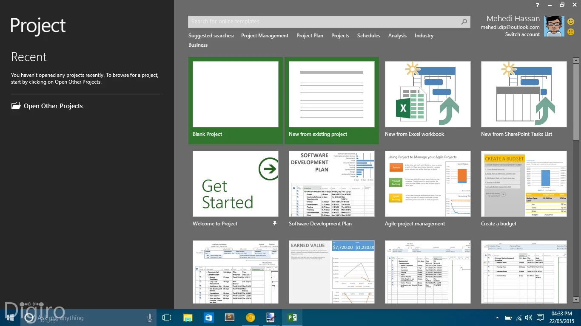The image size is (581, 326).
Task: Open the network connections tray icon
Action: (519, 318)
